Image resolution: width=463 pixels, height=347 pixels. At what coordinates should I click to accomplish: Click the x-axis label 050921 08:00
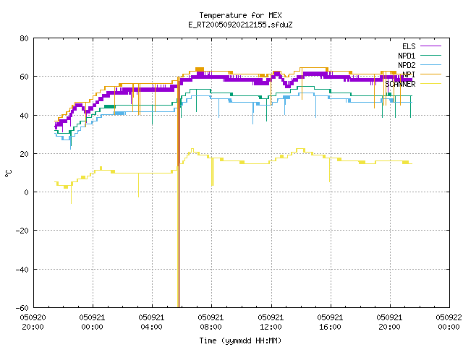[211, 322]
